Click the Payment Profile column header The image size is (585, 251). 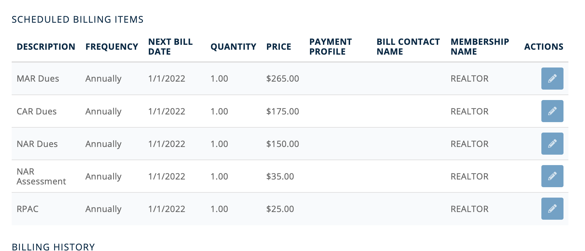point(331,47)
